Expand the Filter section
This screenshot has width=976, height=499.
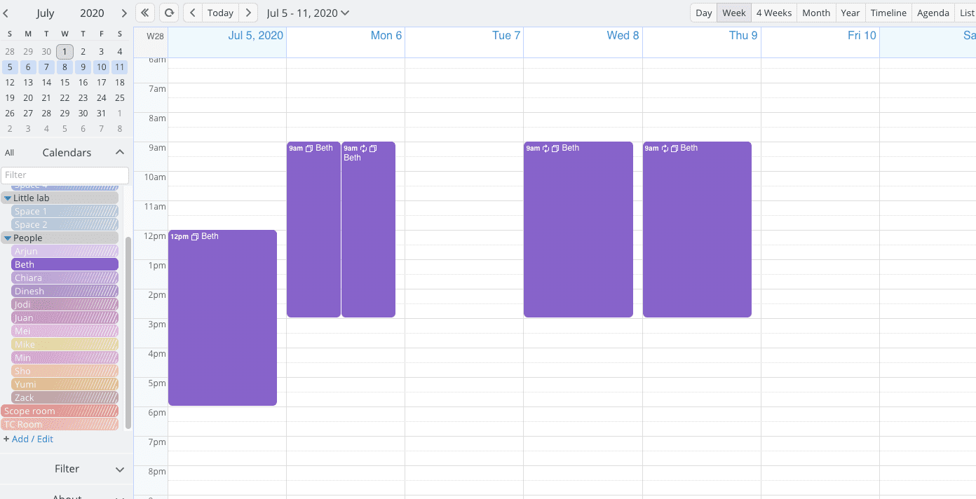coord(120,469)
